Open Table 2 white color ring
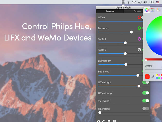 pyautogui.click(x=139, y=50)
